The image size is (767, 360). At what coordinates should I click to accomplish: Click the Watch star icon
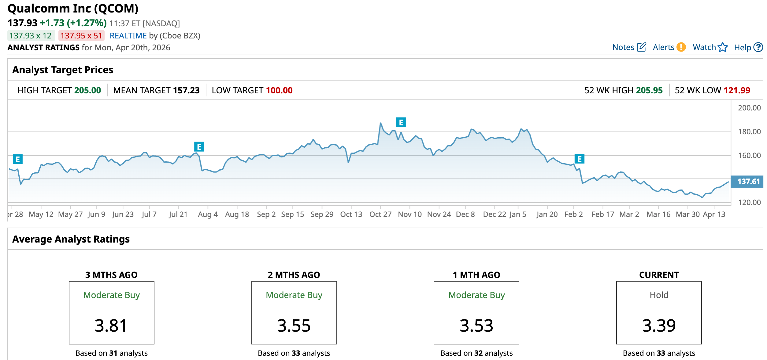click(723, 47)
